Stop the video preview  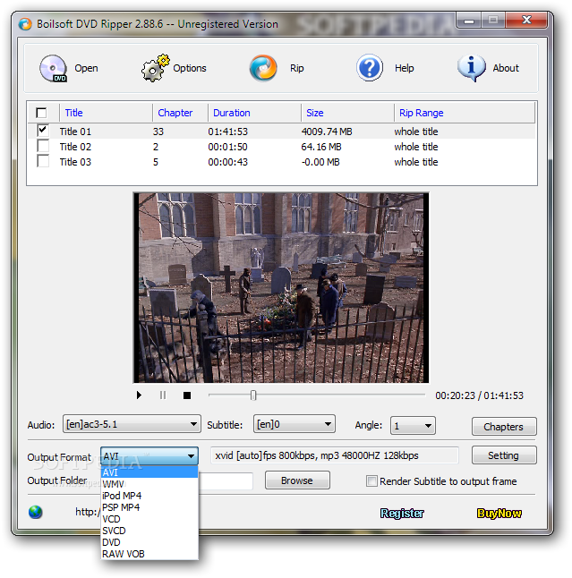[187, 395]
